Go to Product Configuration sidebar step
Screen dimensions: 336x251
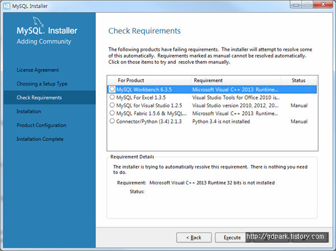tap(41, 125)
